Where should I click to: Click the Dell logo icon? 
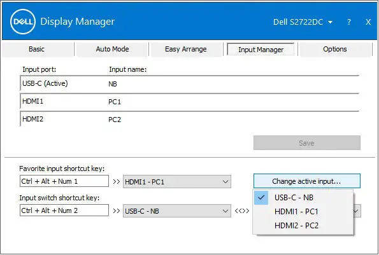(x=23, y=22)
